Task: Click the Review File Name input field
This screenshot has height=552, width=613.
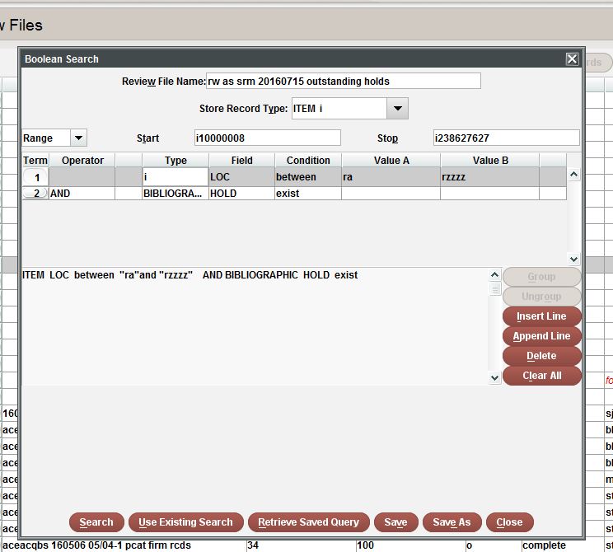Action: point(344,81)
